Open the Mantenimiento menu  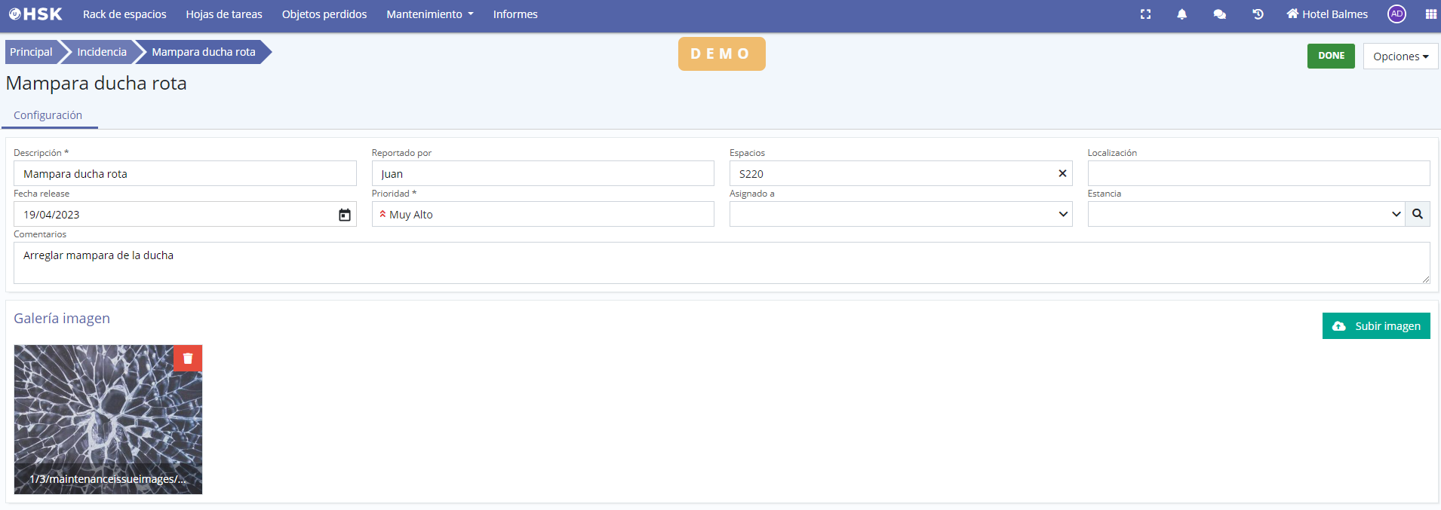(429, 14)
